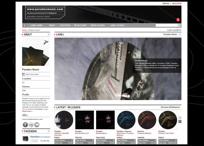Collapse the LABEL panel
The image size is (204, 146).
[180, 35]
